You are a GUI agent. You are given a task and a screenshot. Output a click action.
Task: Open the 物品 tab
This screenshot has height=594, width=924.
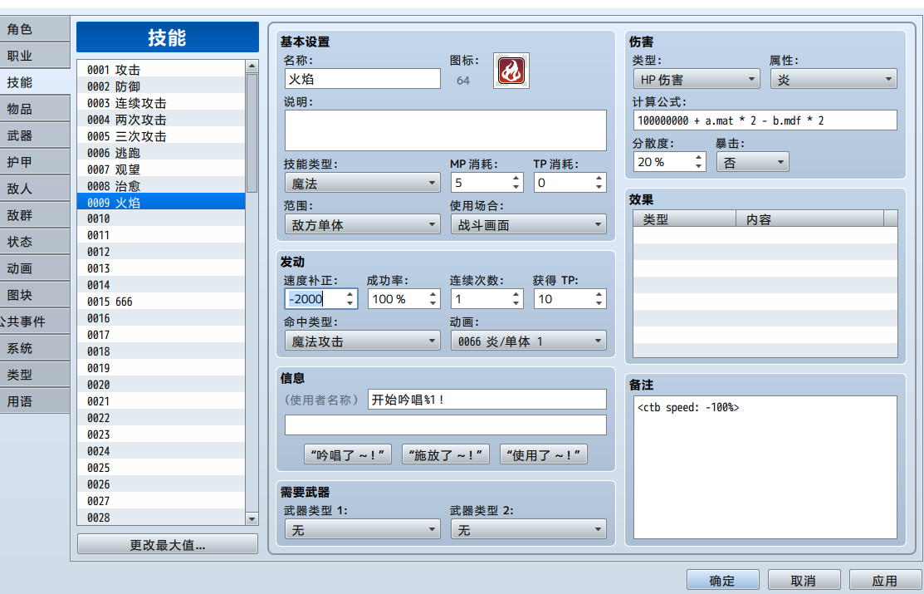(34, 109)
